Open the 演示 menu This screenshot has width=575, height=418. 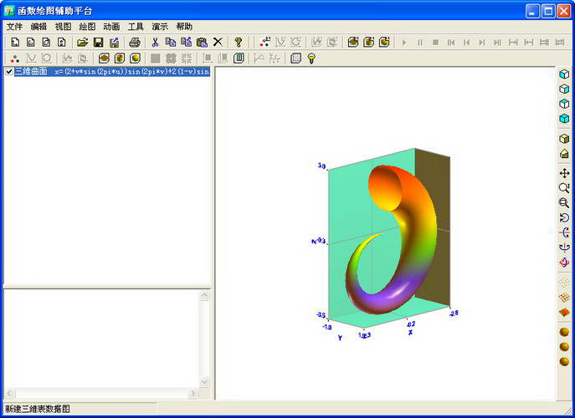pyautogui.click(x=160, y=27)
